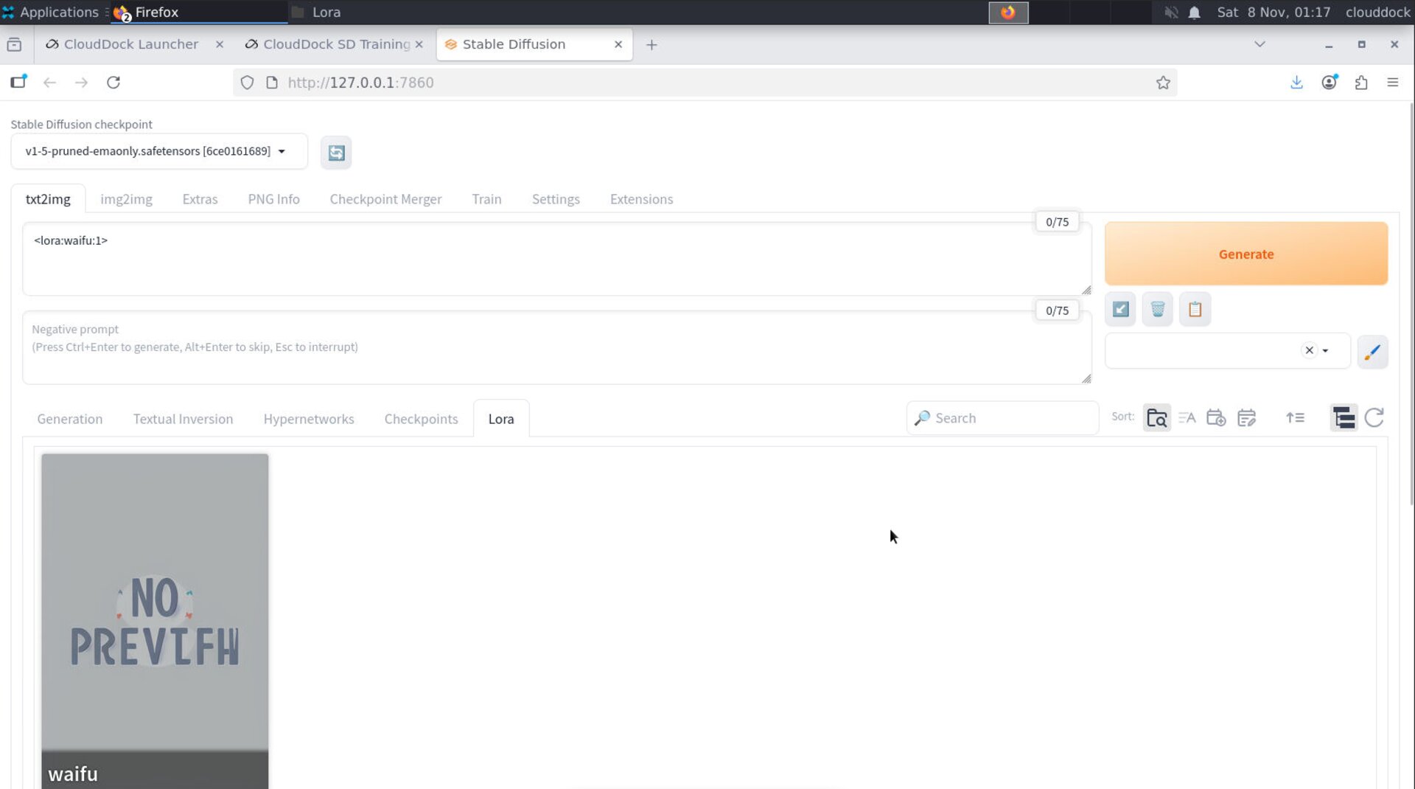
Task: Refresh the checkpoint list
Action: pyautogui.click(x=336, y=153)
